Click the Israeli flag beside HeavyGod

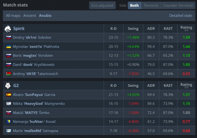coord(8,104)
